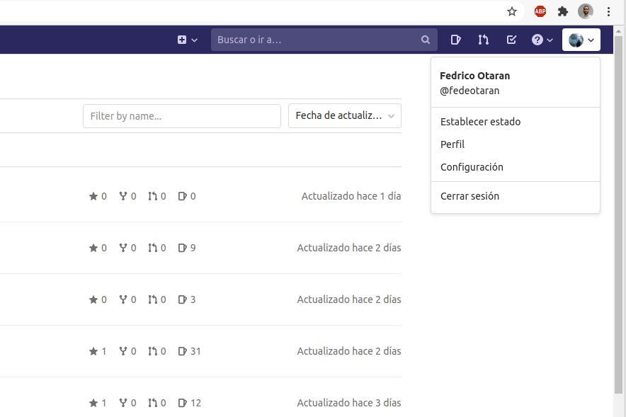Image resolution: width=626 pixels, height=417 pixels.
Task: Expand the help question mark menu
Action: pos(542,40)
